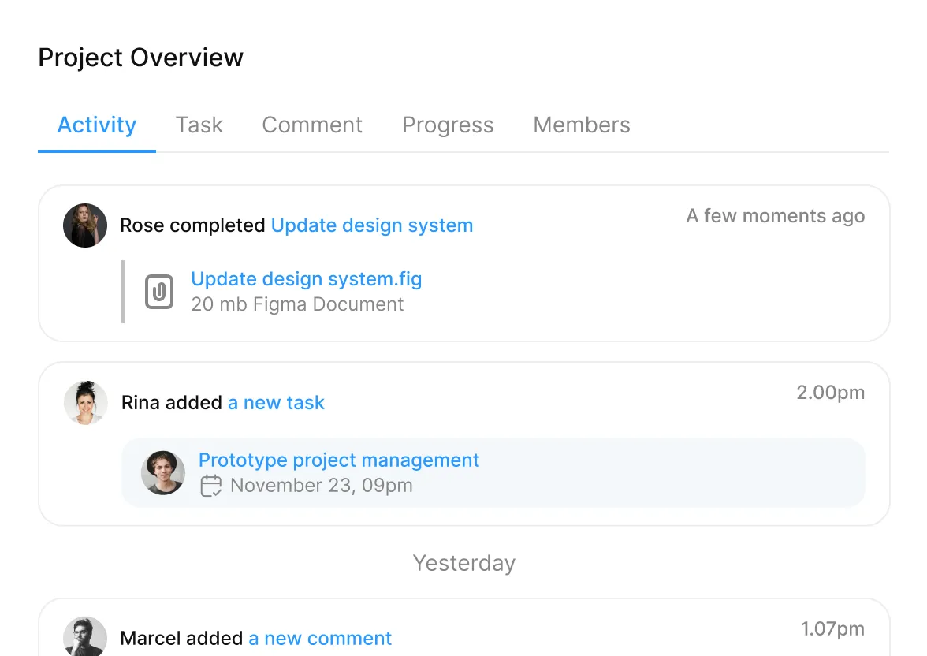Open the Prototype project management link

[x=339, y=460]
